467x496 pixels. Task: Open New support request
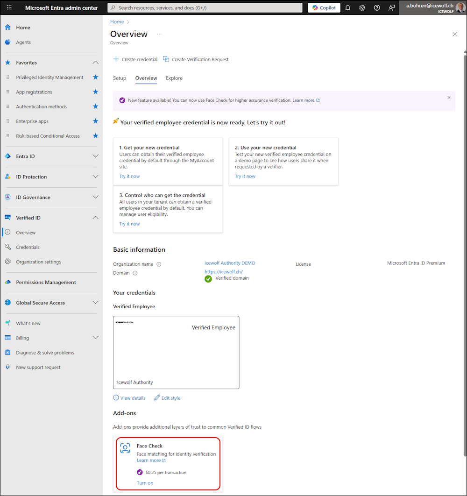38,367
